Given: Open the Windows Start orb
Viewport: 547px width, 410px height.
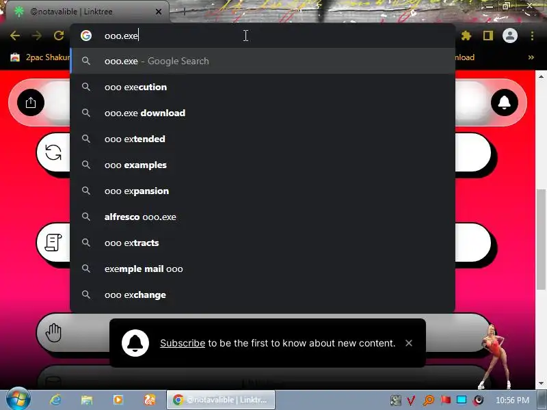Looking at the screenshot, I should coord(18,400).
